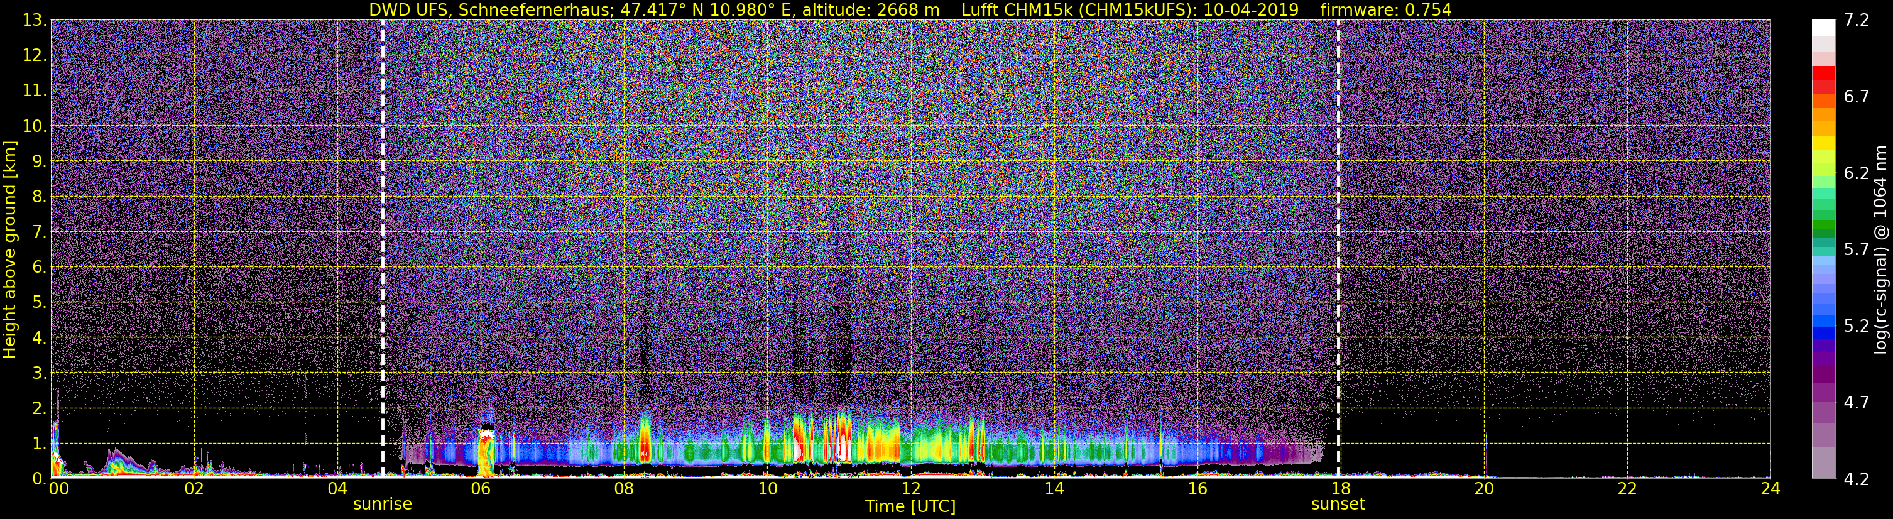This screenshot has height=519, width=1893.
Task: Click time axis tick '08'
Action: click(x=624, y=489)
